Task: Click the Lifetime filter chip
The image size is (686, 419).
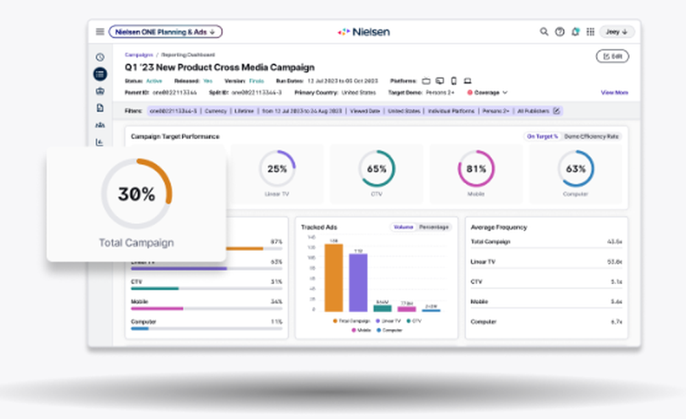Action: pyautogui.click(x=244, y=111)
